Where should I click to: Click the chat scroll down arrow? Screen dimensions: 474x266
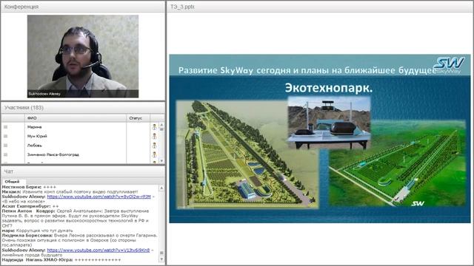[x=161, y=259]
